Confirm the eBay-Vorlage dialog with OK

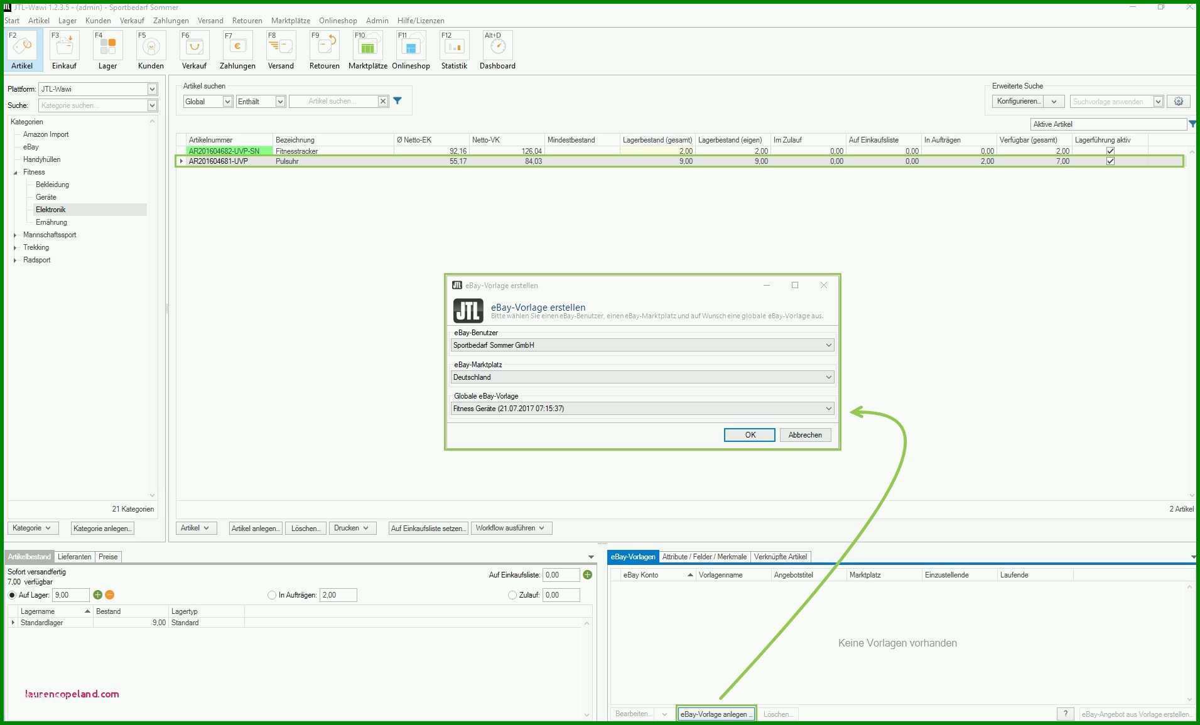(750, 435)
